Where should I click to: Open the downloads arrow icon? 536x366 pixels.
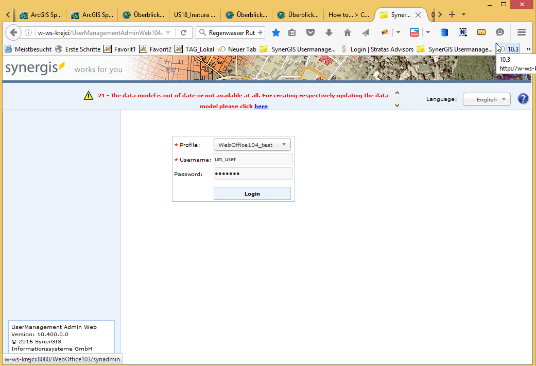[329, 32]
